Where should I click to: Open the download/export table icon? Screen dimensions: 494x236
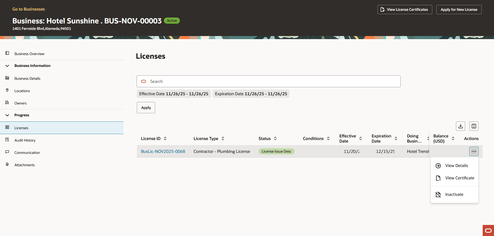(x=461, y=126)
